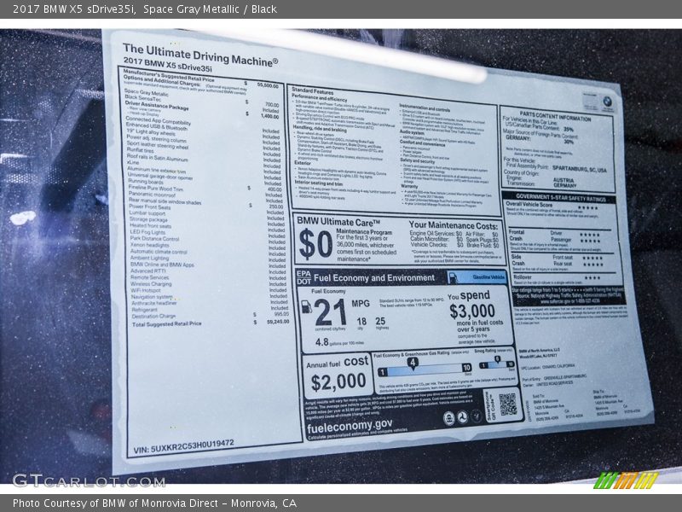The width and height of the screenshot is (682, 512).
Task: Click 'Parts Content Information' heading
Action: pos(555,116)
